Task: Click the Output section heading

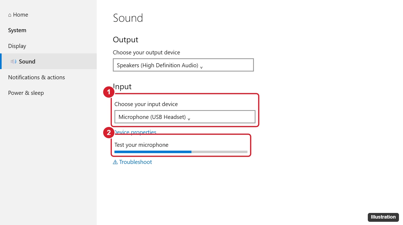Action: 125,40
